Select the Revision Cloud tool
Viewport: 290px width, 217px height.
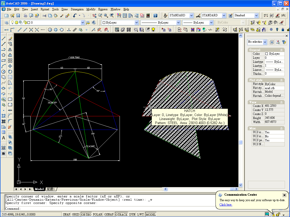[x=4, y=77]
